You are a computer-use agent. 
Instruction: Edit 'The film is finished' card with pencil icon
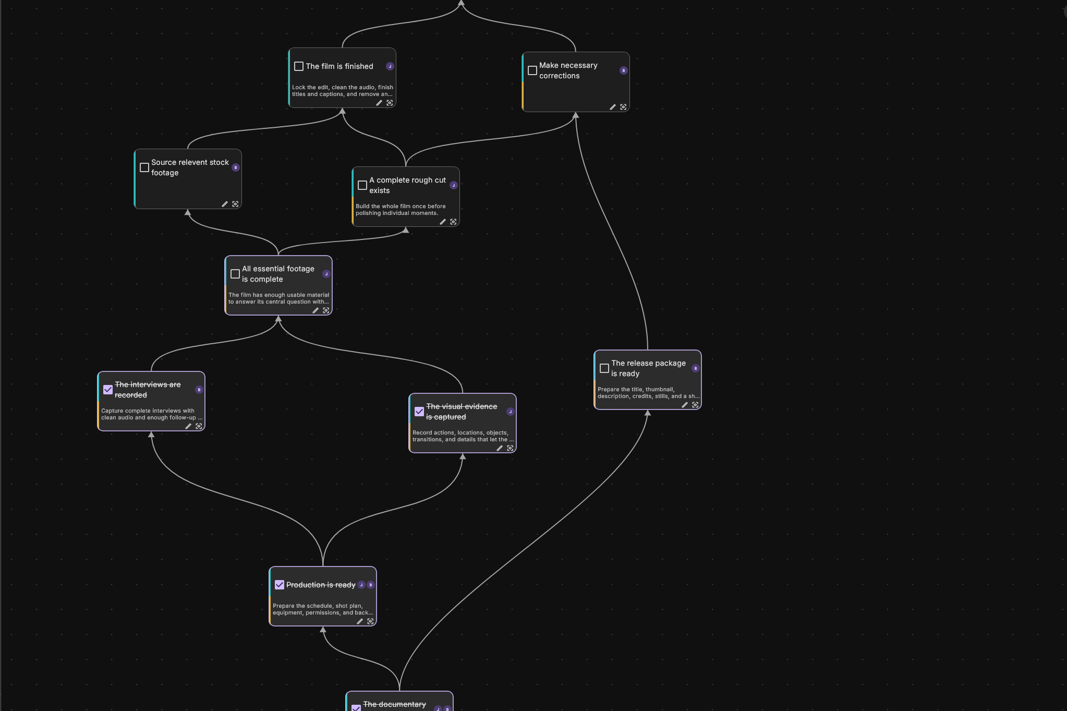coord(379,103)
